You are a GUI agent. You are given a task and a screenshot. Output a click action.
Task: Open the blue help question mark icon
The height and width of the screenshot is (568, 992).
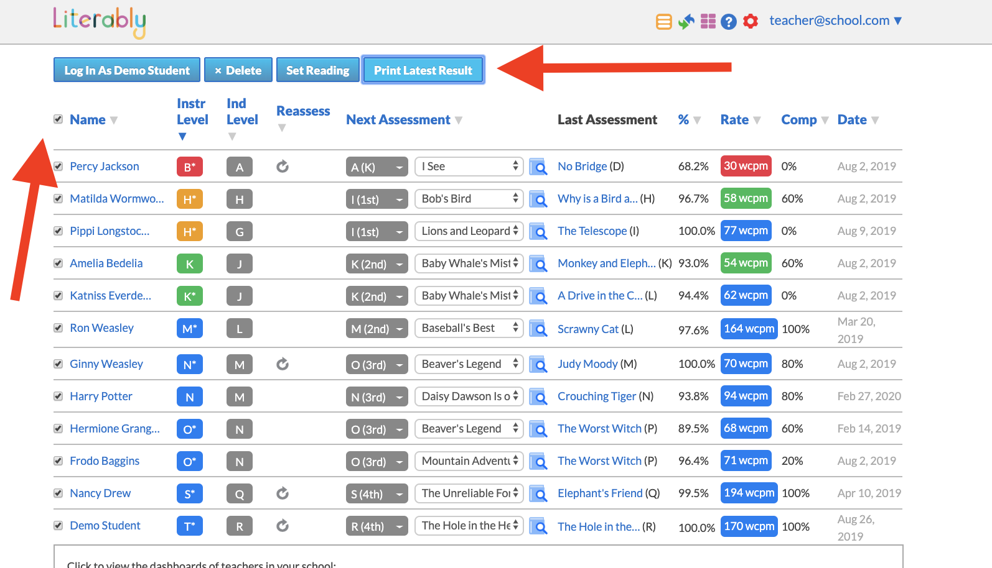(x=729, y=22)
